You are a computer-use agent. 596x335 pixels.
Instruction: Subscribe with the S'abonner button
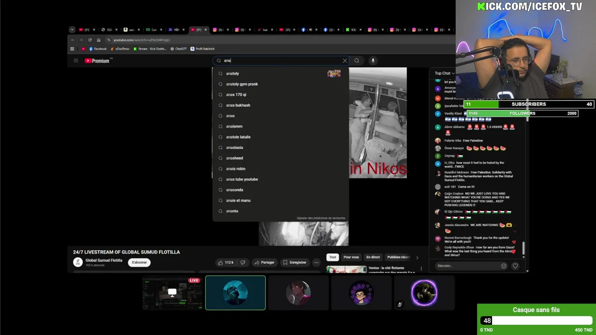coord(139,262)
